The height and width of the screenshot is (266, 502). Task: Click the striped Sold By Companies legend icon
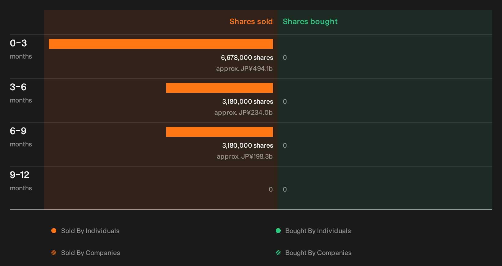(54, 253)
